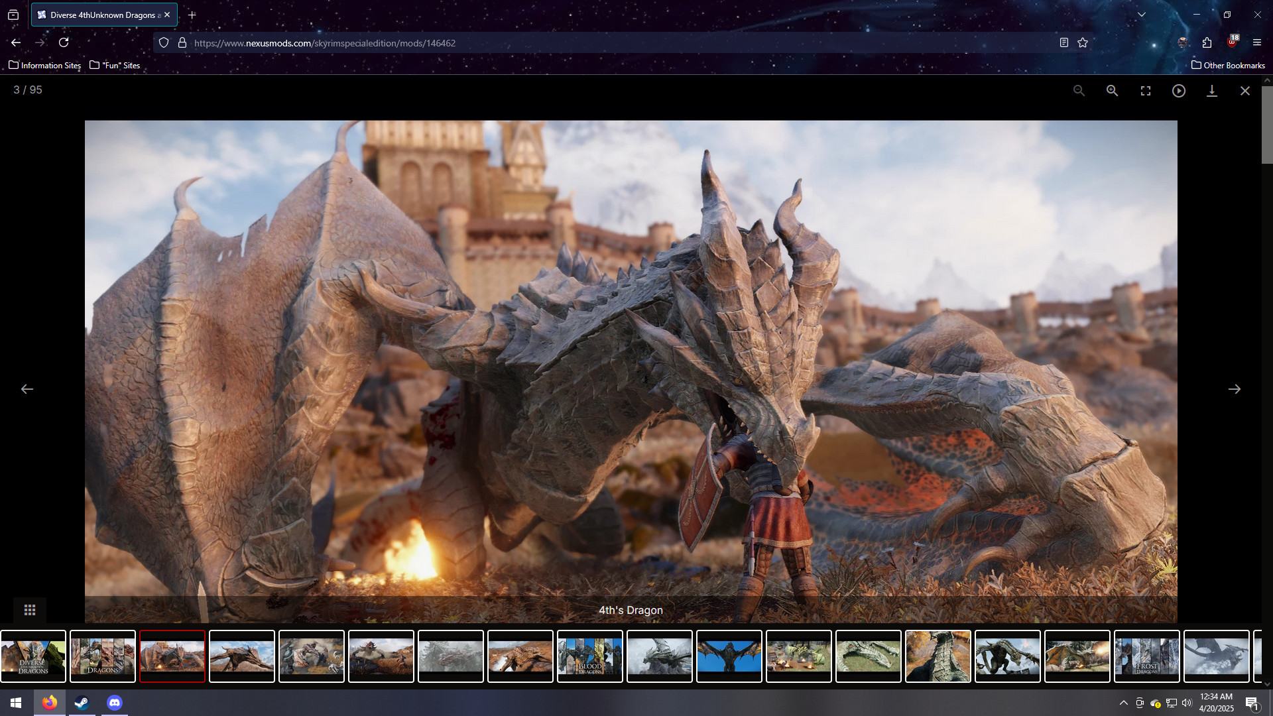The height and width of the screenshot is (716, 1273).
Task: Close the image lightbox viewer
Action: coord(1244,91)
